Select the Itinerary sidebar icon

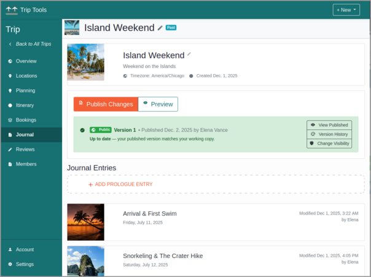click(x=10, y=105)
